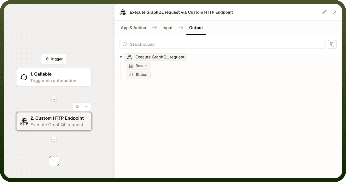Switch to the App & Action tab
The width and height of the screenshot is (346, 182).
tap(133, 28)
